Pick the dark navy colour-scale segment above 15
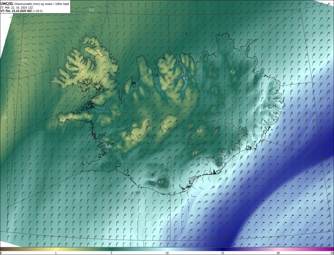 coord(223,249)
